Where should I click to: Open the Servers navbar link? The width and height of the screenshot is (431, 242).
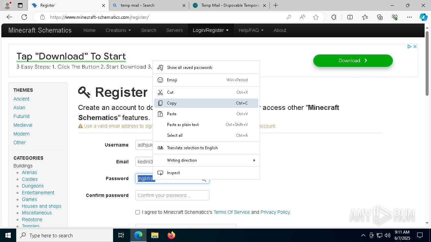coord(174,30)
